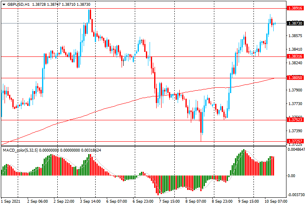
Task: Click the MACD scale value 0.0048647
Action: point(296,150)
